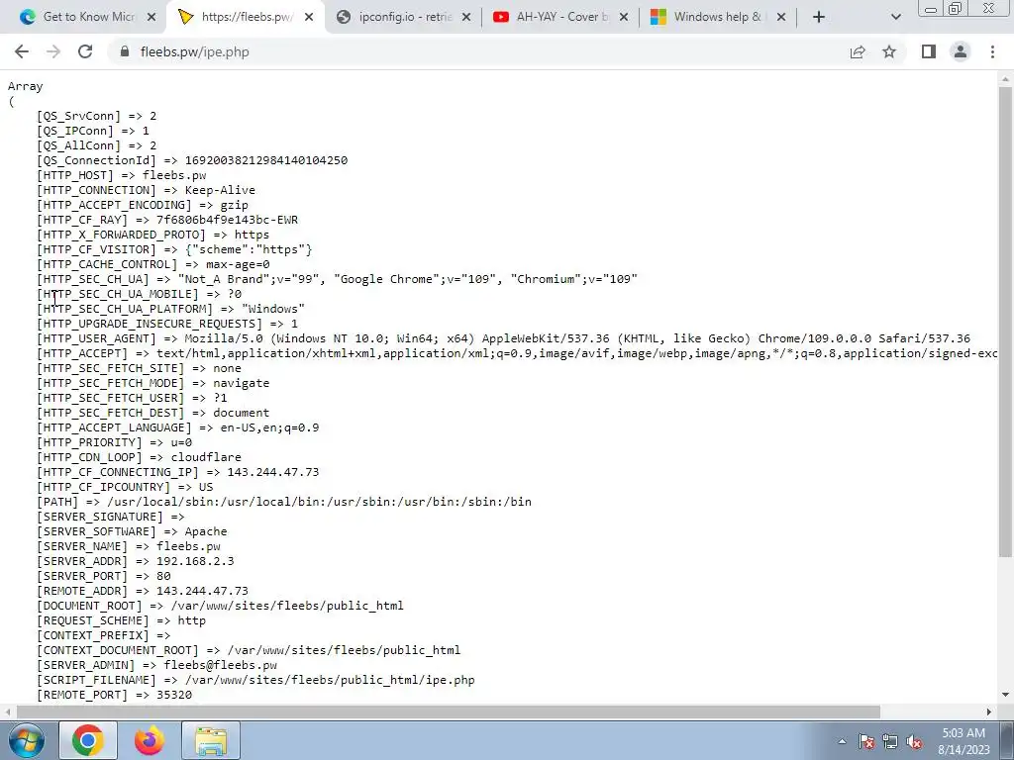Click the SERVER_ADMIN value fleebs@fleebs.pw
Viewport: 1014px width, 760px height.
[221, 665]
